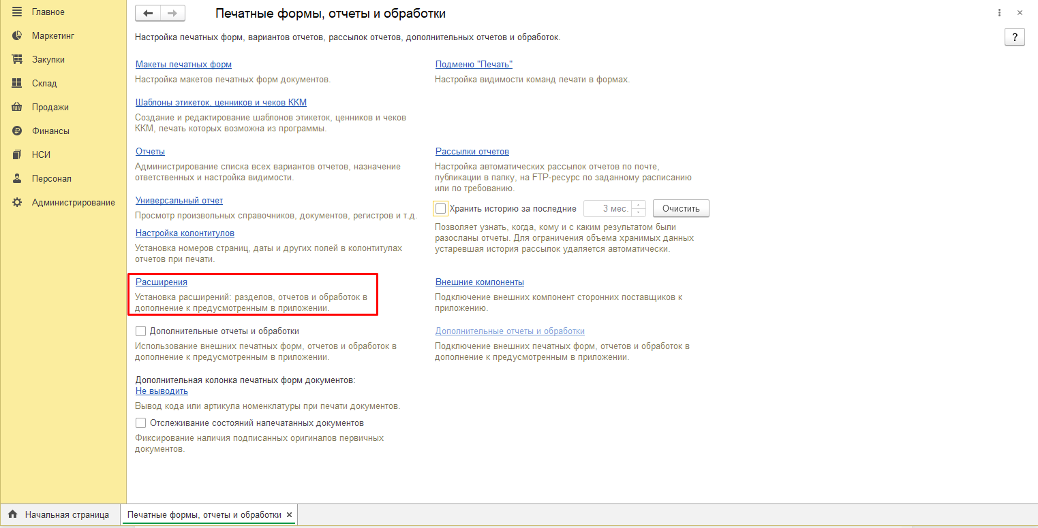Click the Главное hamburger menu icon
Image resolution: width=1038 pixels, height=528 pixels.
pos(17,12)
